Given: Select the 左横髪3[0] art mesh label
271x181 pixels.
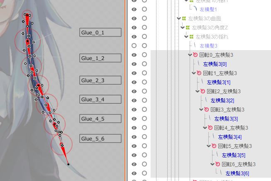Looking at the screenshot, I should [215, 64].
